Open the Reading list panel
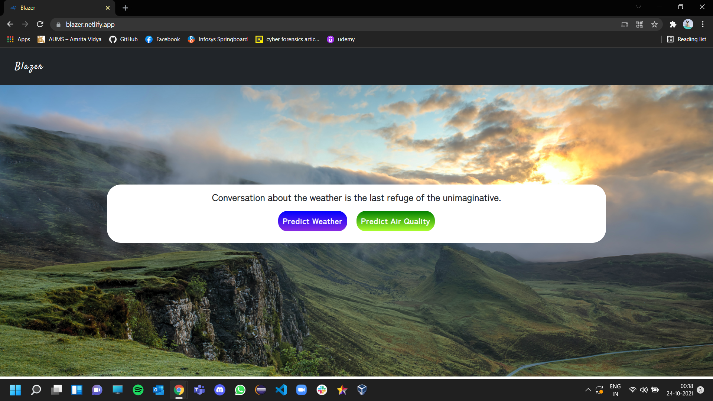The height and width of the screenshot is (401, 713). 687,39
